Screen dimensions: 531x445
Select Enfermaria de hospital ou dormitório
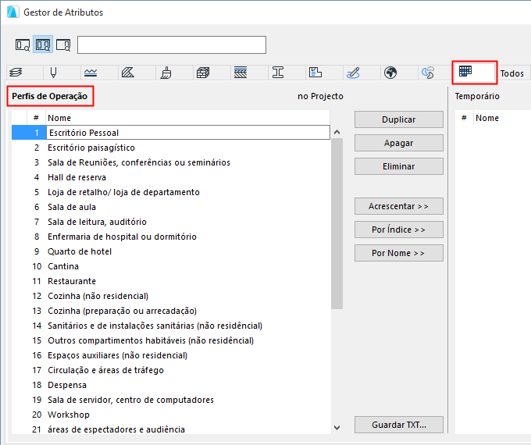[x=171, y=237]
